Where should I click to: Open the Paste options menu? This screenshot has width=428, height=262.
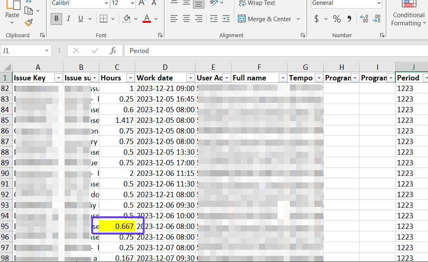(12, 23)
